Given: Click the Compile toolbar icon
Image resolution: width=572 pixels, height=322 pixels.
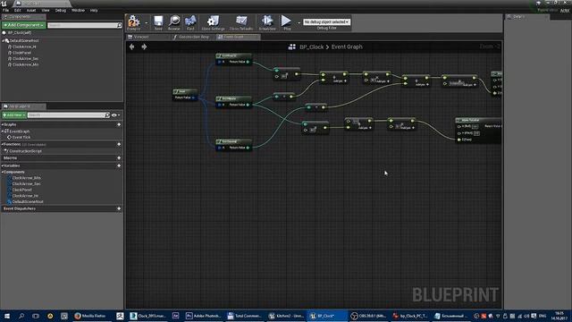Looking at the screenshot, I should [x=134, y=21].
